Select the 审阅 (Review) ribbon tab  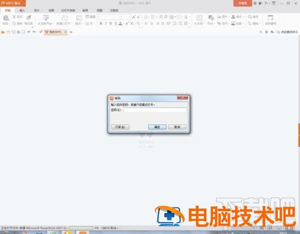(85, 10)
